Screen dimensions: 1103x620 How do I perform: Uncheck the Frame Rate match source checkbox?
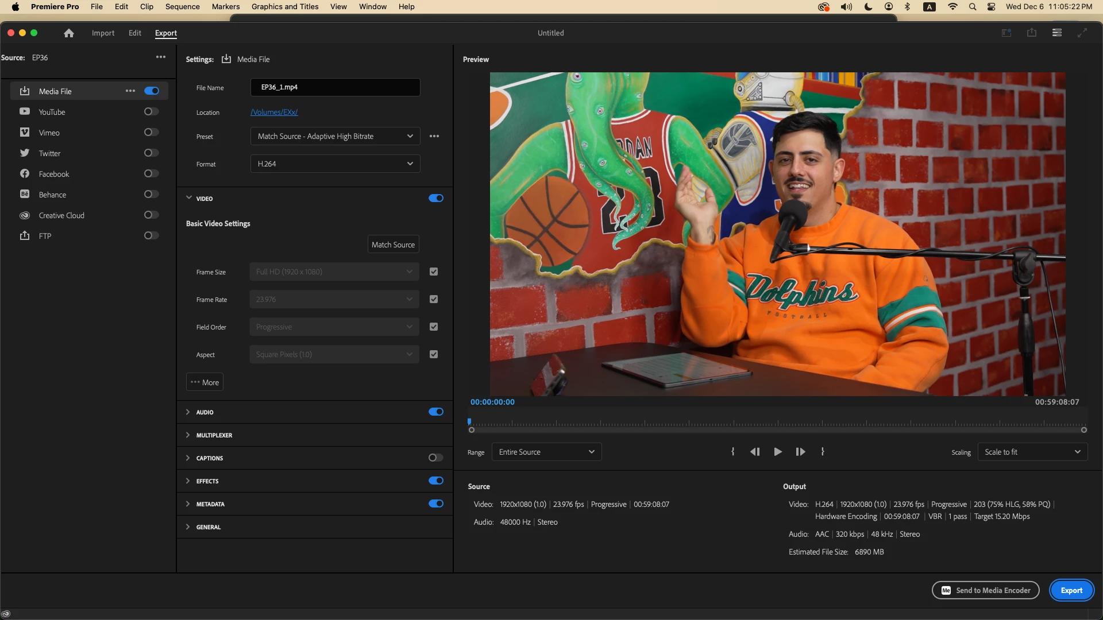click(x=434, y=299)
